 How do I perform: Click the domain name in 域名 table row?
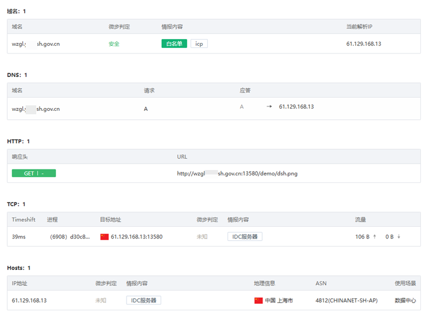36,44
